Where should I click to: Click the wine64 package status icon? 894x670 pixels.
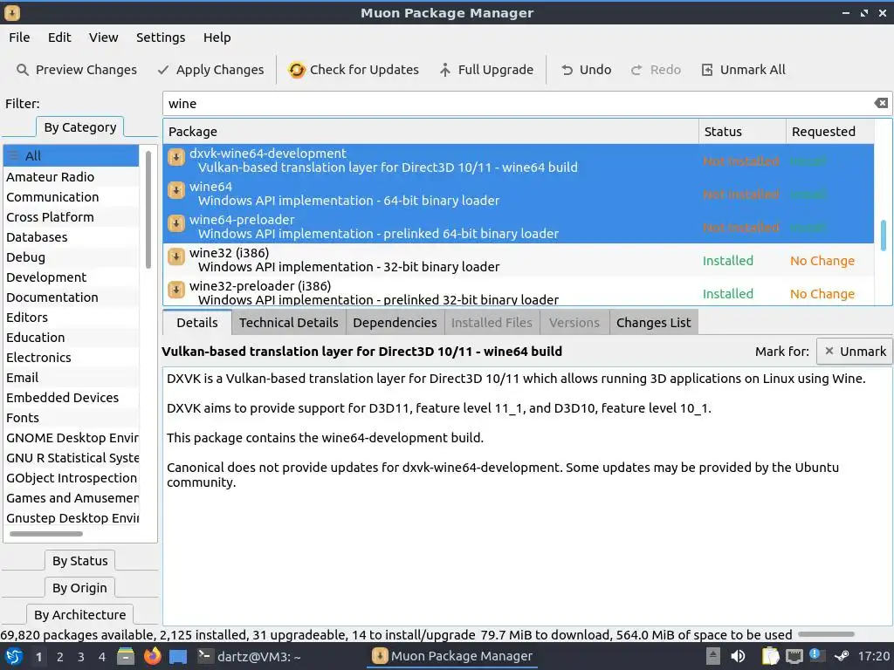[176, 190]
